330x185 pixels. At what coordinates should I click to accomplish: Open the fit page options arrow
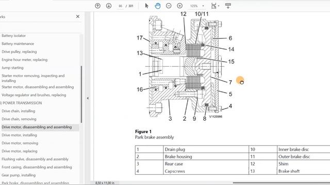click(x=219, y=6)
